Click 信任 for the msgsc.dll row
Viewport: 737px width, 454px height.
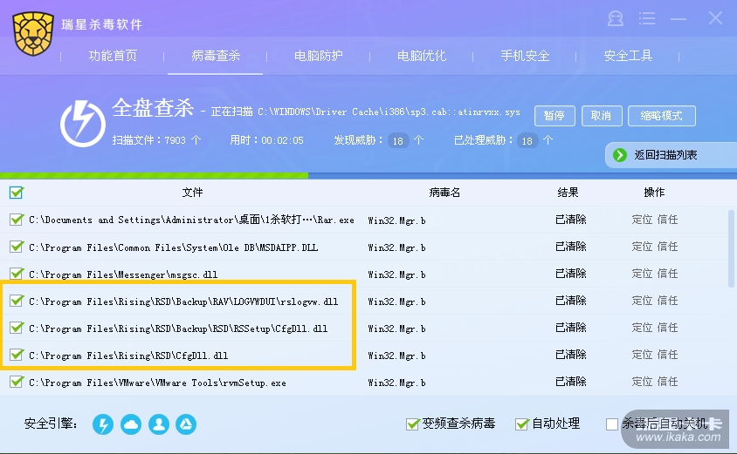[667, 274]
